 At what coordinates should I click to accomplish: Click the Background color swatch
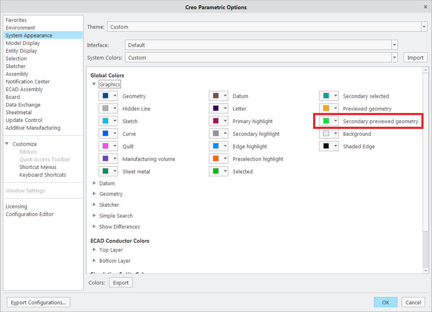pyautogui.click(x=326, y=134)
